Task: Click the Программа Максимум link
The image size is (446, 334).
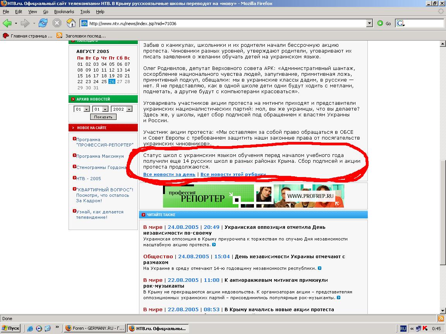Action: [100, 156]
